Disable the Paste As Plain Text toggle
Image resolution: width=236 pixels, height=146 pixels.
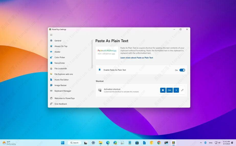(x=182, y=70)
